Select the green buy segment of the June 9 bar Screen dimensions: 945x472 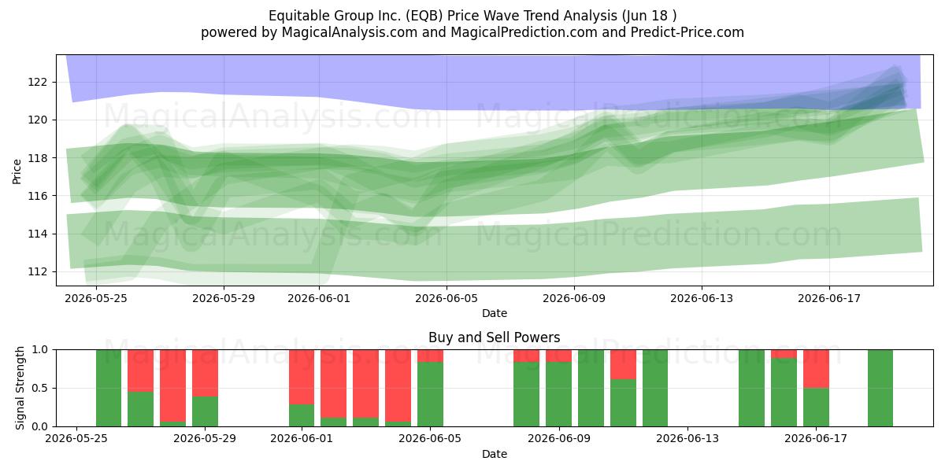pos(558,394)
